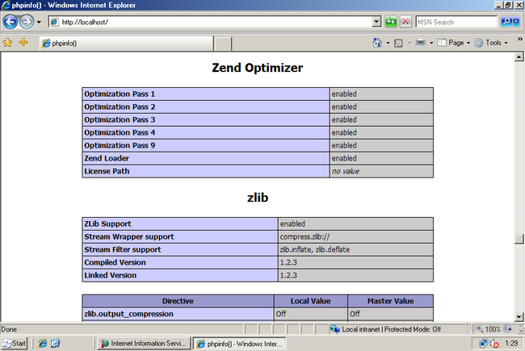Image resolution: width=525 pixels, height=351 pixels.
Task: Select the Optimization Pass 1 cell
Action: [206, 94]
